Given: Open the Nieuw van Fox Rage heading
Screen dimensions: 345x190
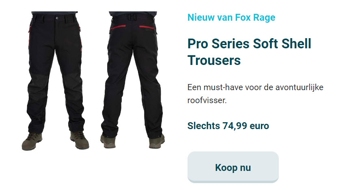Looking at the screenshot, I should click(x=231, y=17).
